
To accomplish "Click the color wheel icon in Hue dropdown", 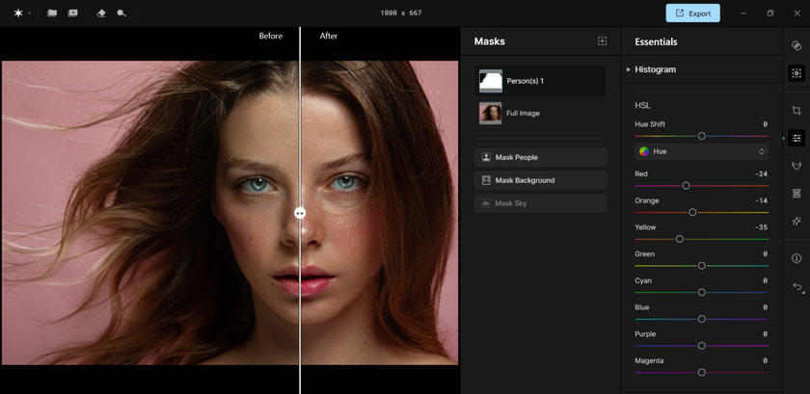I will coord(644,151).
